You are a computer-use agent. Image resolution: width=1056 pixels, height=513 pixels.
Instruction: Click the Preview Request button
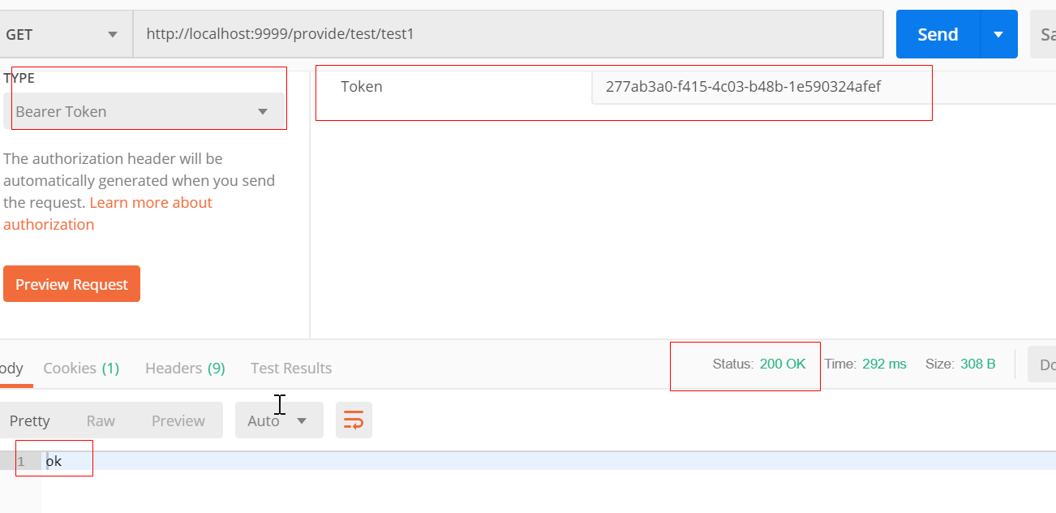tap(71, 283)
